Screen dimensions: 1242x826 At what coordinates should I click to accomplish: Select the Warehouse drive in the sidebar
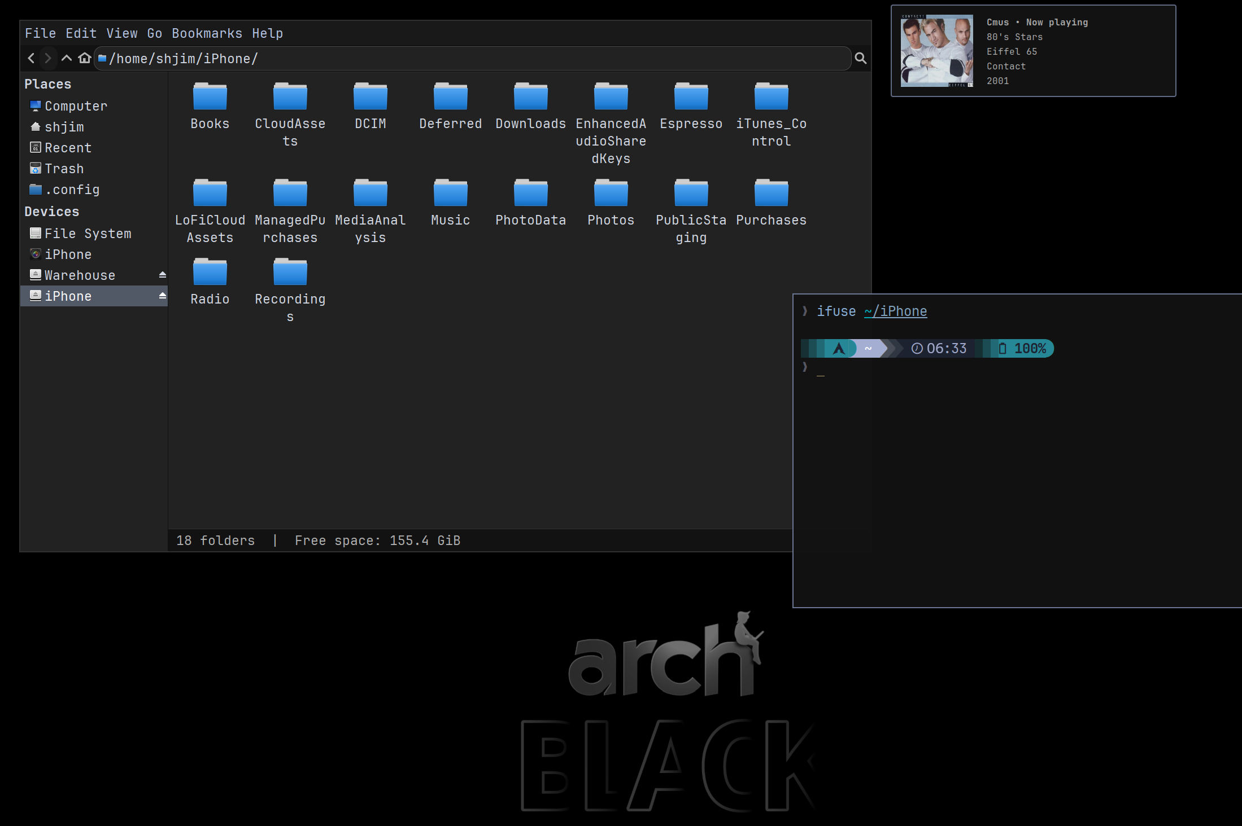[94, 275]
